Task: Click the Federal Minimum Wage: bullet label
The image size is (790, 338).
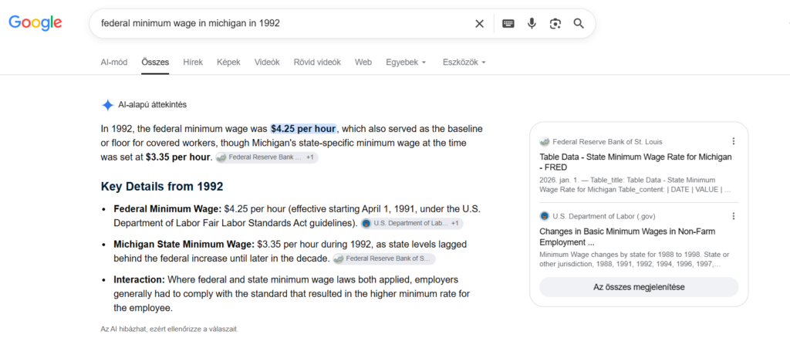Action: coord(167,208)
